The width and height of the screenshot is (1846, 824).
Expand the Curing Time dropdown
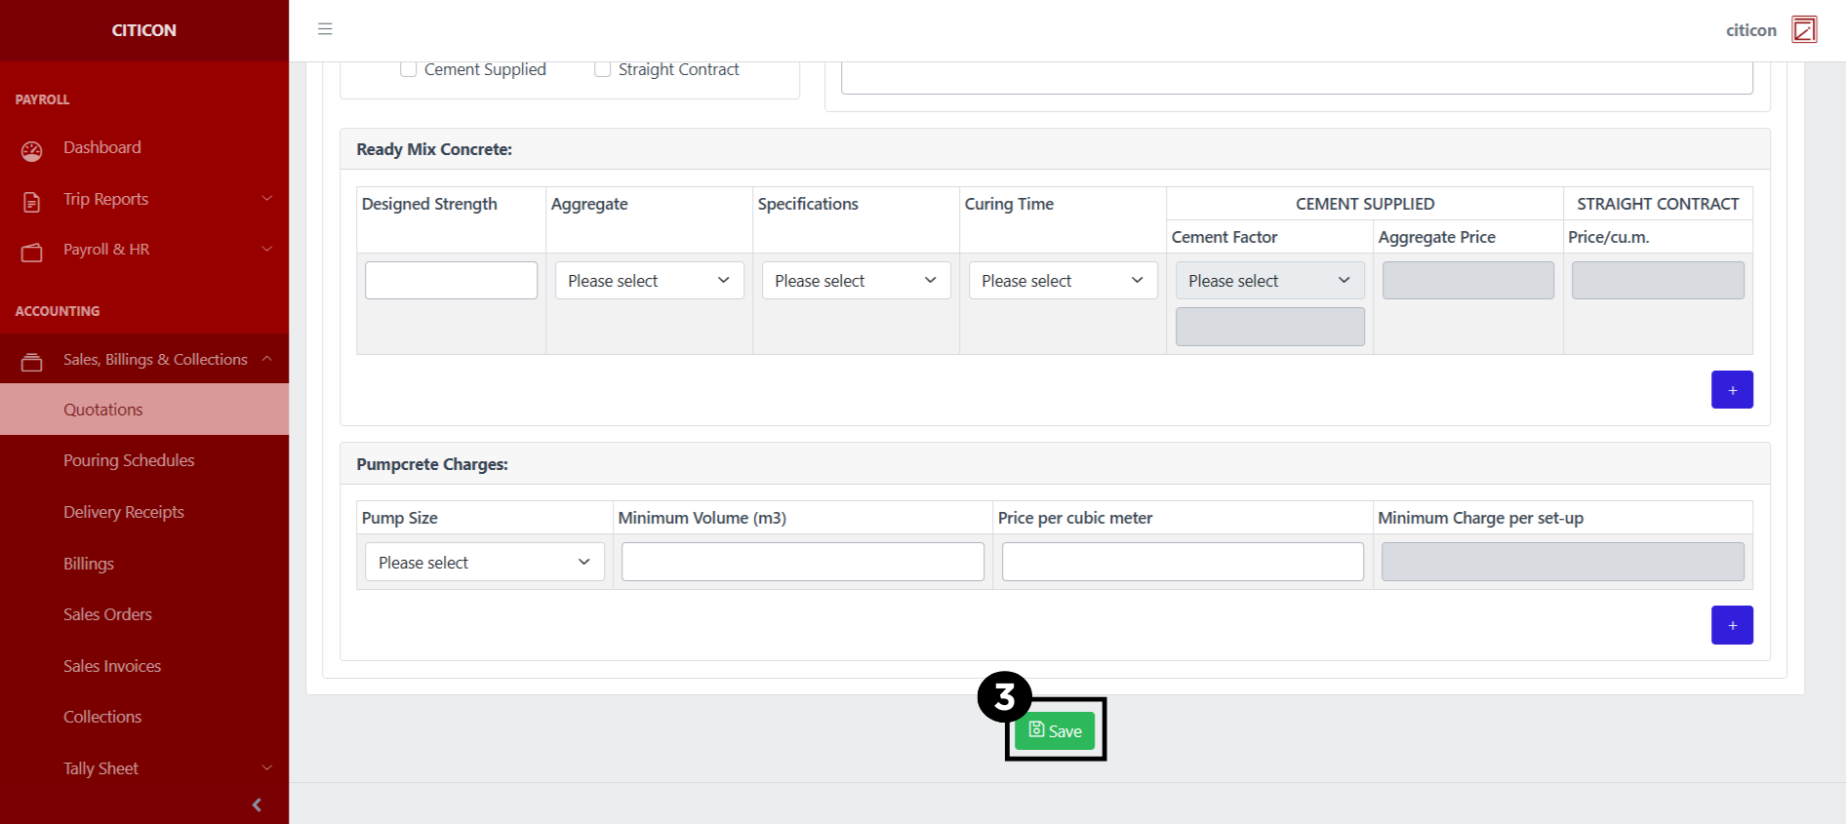coord(1063,281)
